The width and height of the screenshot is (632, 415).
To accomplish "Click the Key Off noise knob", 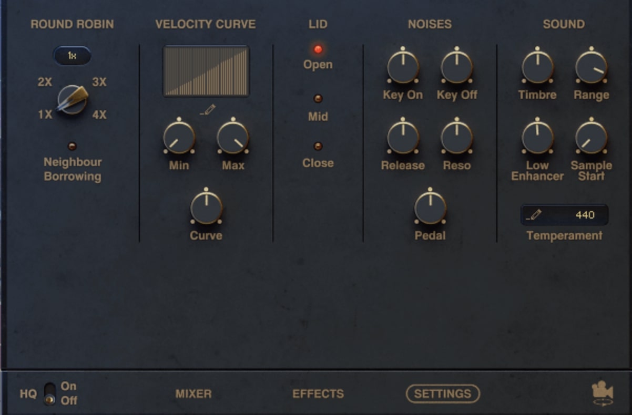I will (x=456, y=67).
